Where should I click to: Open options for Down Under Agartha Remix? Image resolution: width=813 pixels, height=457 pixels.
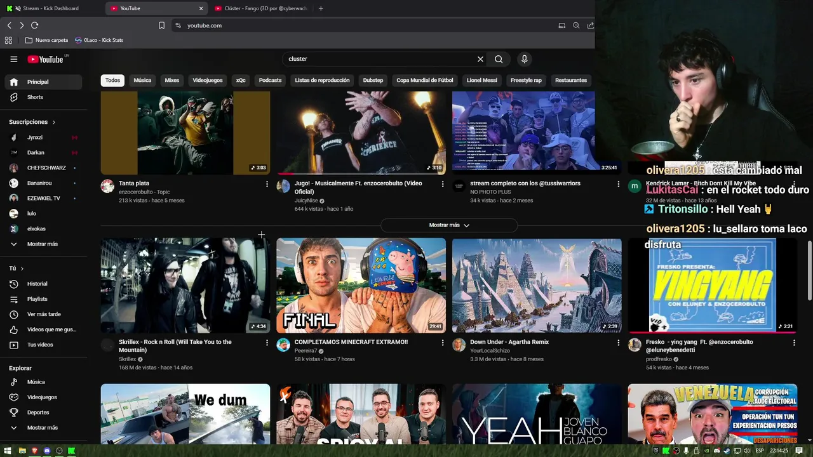[618, 342]
